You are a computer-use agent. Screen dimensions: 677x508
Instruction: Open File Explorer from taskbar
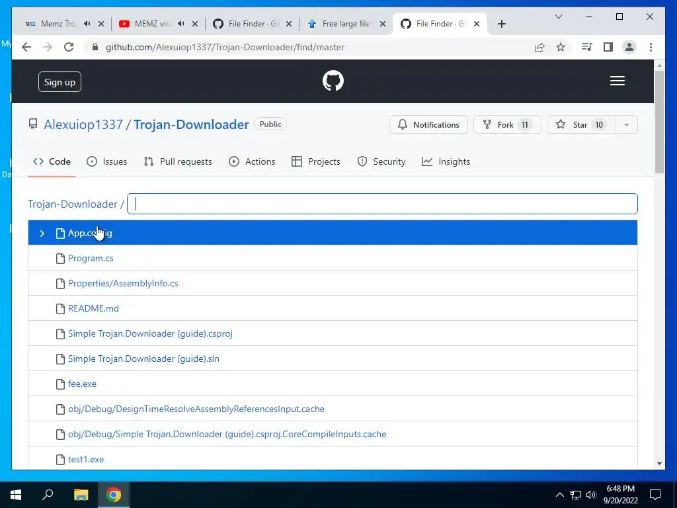click(81, 494)
